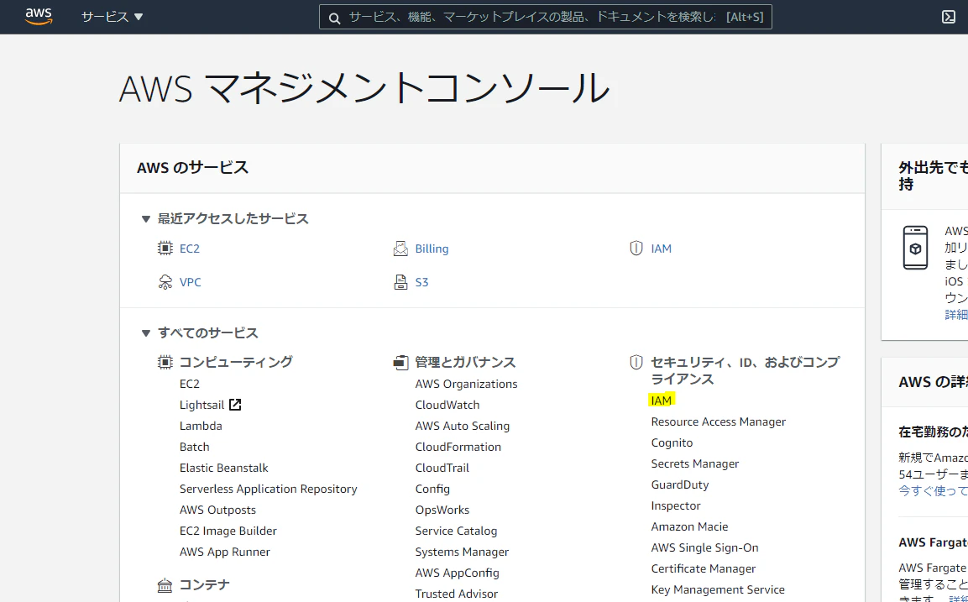Collapse the 最近アクセスしたサービス section
This screenshot has width=968, height=602.
[x=146, y=218]
